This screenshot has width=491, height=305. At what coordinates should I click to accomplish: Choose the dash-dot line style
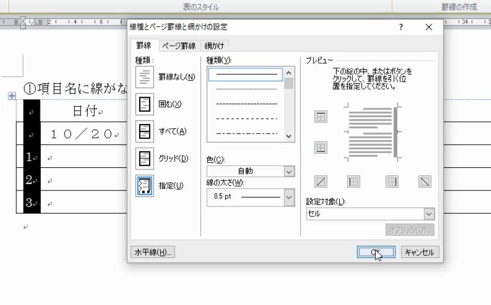coord(246,134)
